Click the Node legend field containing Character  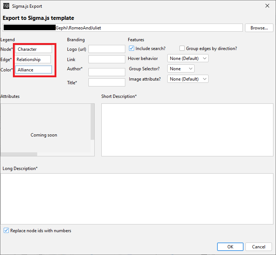click(x=34, y=49)
